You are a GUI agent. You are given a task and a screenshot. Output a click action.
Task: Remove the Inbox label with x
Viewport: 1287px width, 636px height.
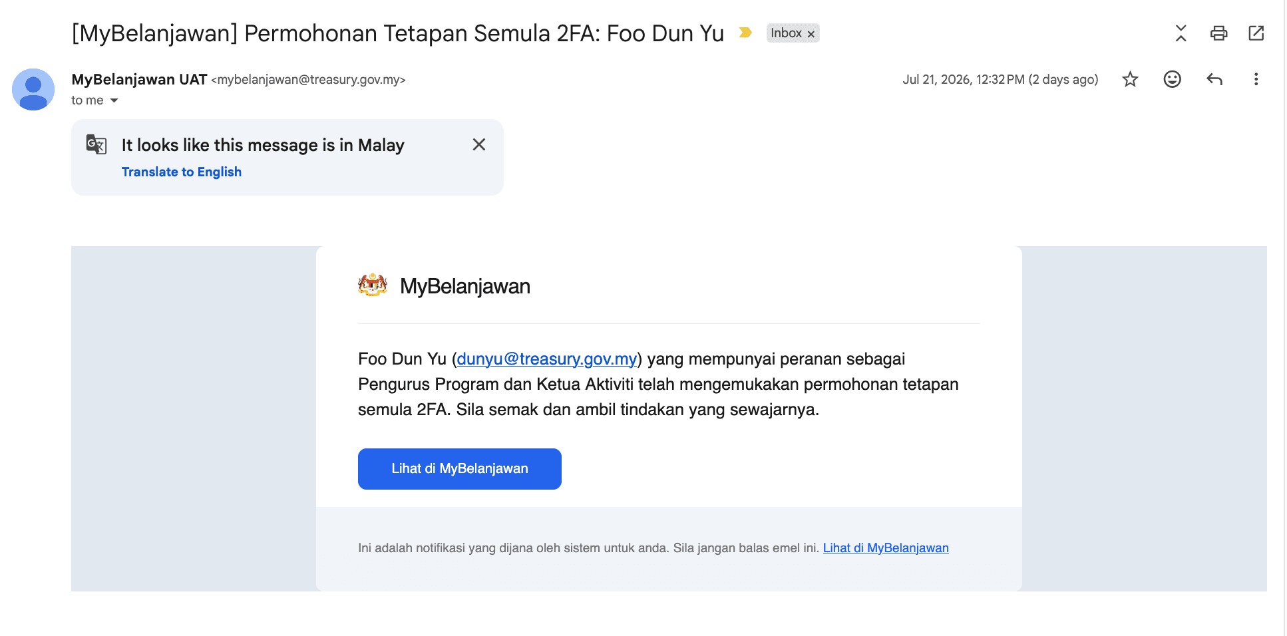[x=811, y=34]
